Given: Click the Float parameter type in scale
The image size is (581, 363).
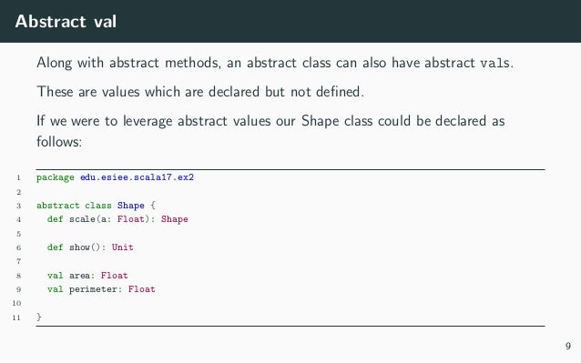Looking at the screenshot, I should (131, 219).
